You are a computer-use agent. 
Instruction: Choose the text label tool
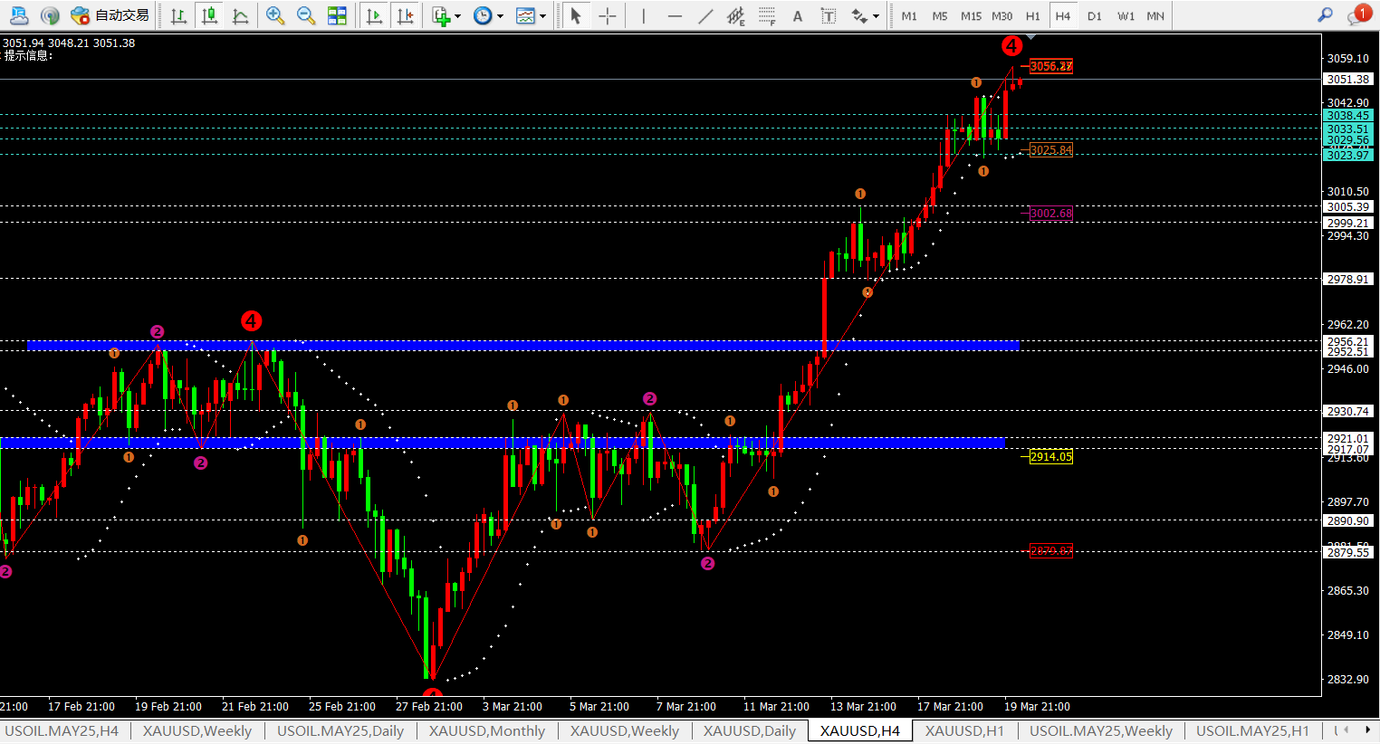point(798,15)
